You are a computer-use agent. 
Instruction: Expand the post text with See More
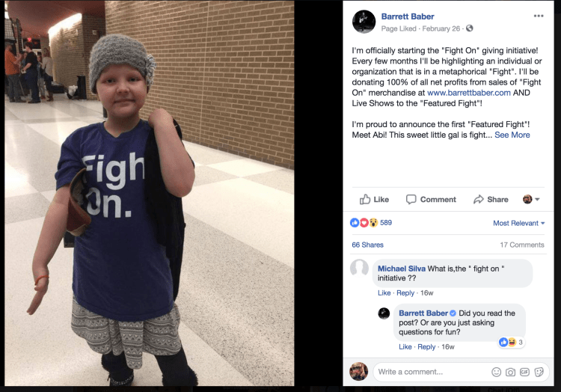(512, 135)
